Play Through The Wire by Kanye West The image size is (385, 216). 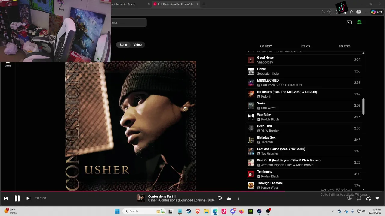point(304,185)
